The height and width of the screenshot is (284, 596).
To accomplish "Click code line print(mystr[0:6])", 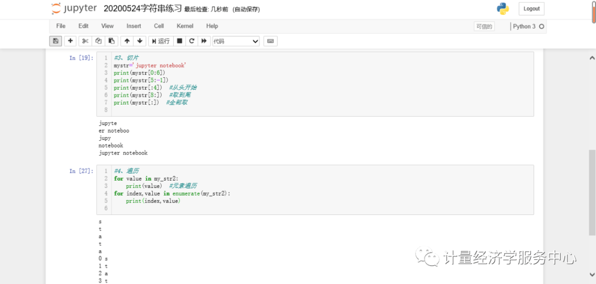I will click(140, 73).
